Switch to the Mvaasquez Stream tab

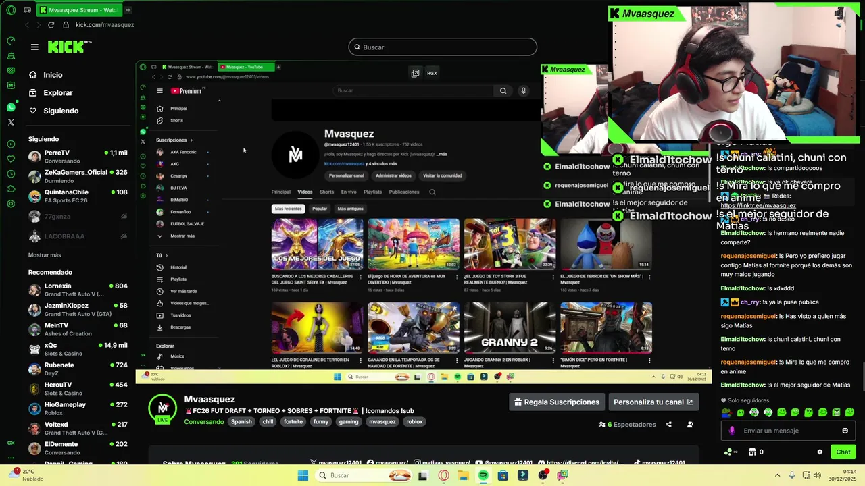coord(78,10)
